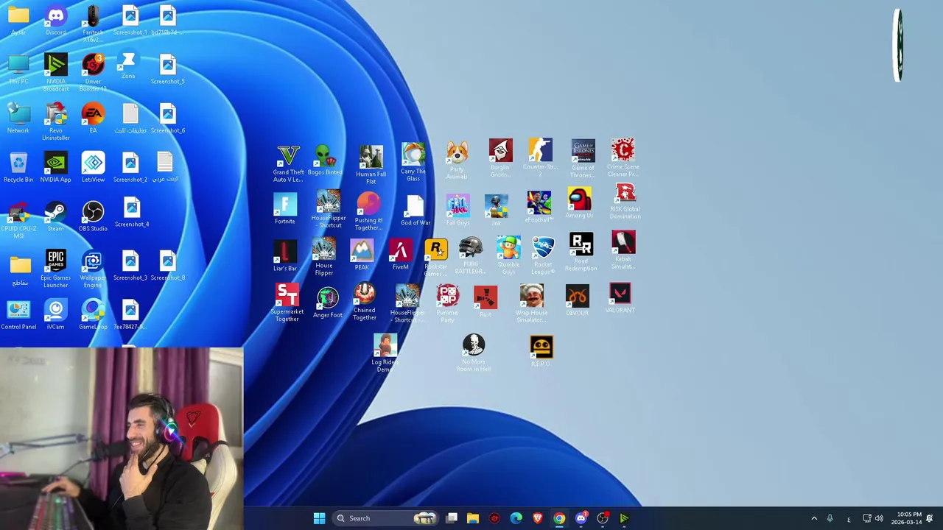Image resolution: width=943 pixels, height=530 pixels.
Task: Launch NVIDIA Broadcast from the desktop
Action: tap(56, 72)
